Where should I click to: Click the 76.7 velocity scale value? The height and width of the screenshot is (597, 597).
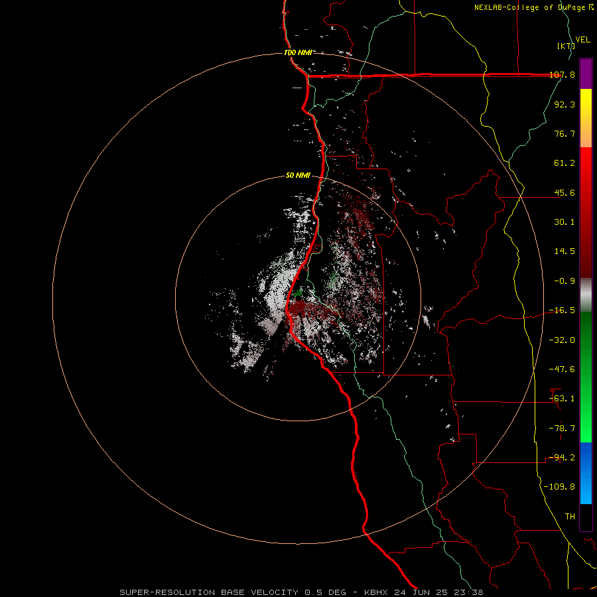564,133
